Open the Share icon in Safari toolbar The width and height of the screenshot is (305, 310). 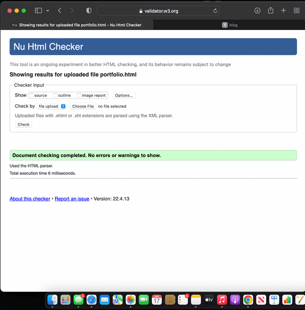270,10
